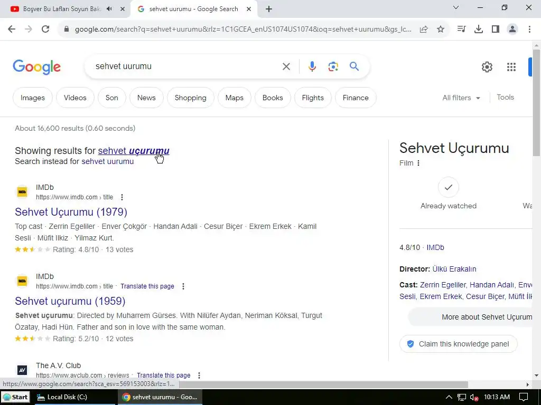Select the Son filter chip

tap(112, 98)
